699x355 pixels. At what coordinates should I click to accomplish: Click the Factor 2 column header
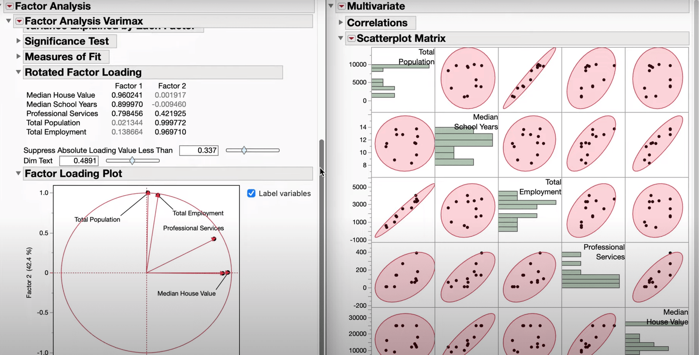[x=172, y=86]
